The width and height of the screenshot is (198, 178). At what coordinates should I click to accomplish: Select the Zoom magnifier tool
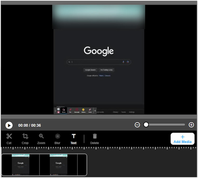coord(41,139)
